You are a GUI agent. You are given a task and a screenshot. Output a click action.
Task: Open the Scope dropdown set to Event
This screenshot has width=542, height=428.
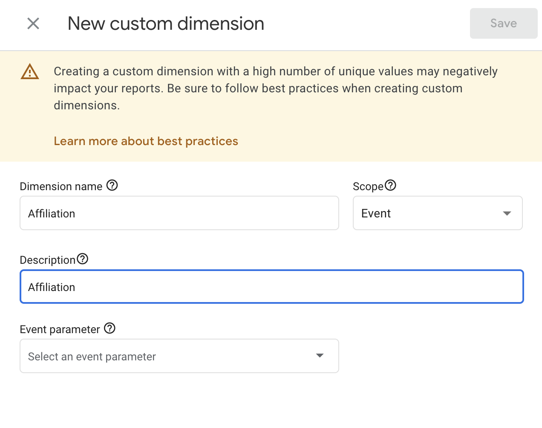438,213
